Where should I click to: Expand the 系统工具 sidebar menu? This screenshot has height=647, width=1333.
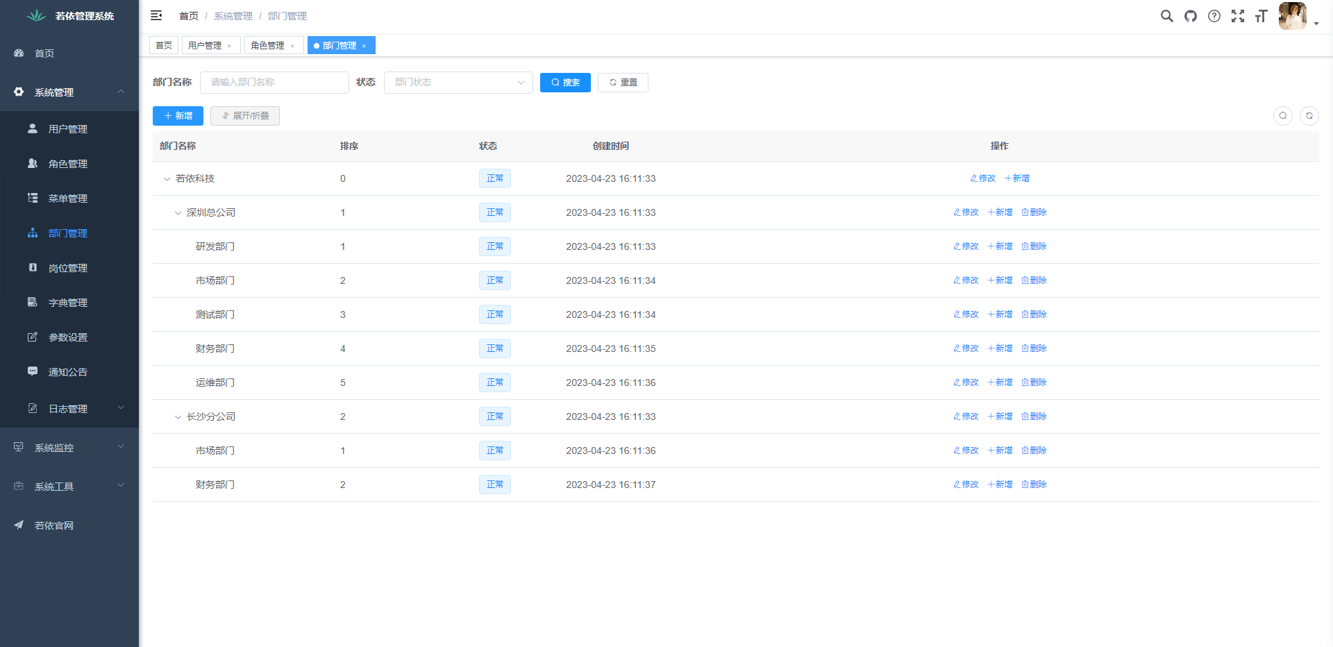click(x=69, y=487)
